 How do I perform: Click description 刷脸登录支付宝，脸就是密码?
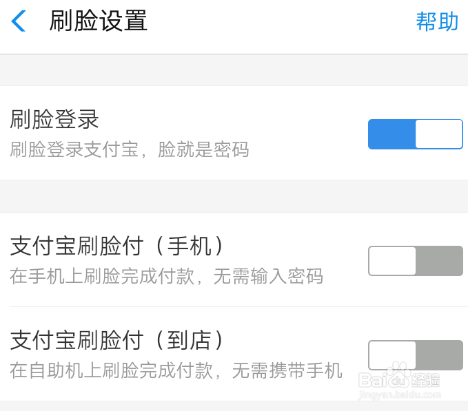coord(129,149)
